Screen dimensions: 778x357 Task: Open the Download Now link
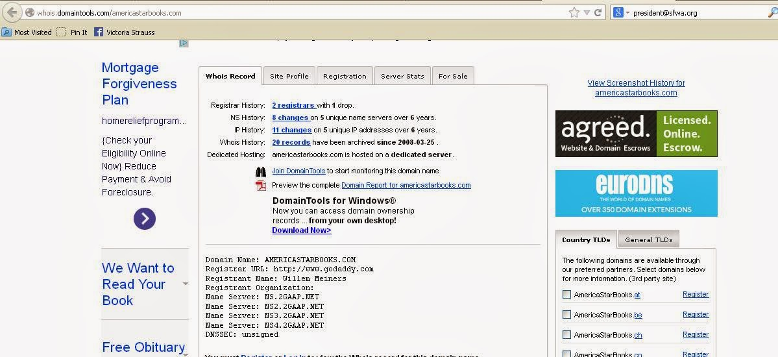301,230
